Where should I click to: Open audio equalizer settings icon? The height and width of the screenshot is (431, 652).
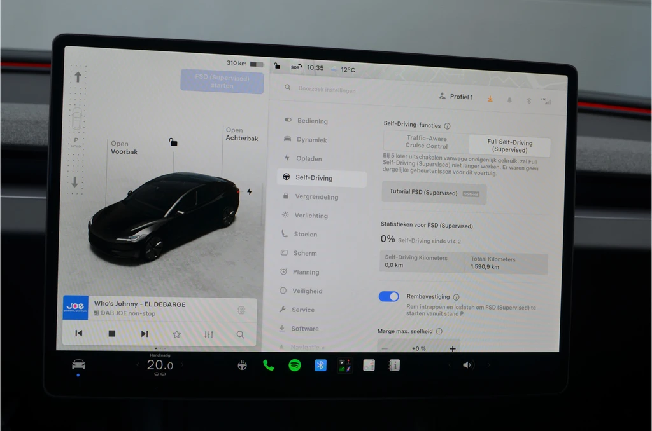click(209, 334)
